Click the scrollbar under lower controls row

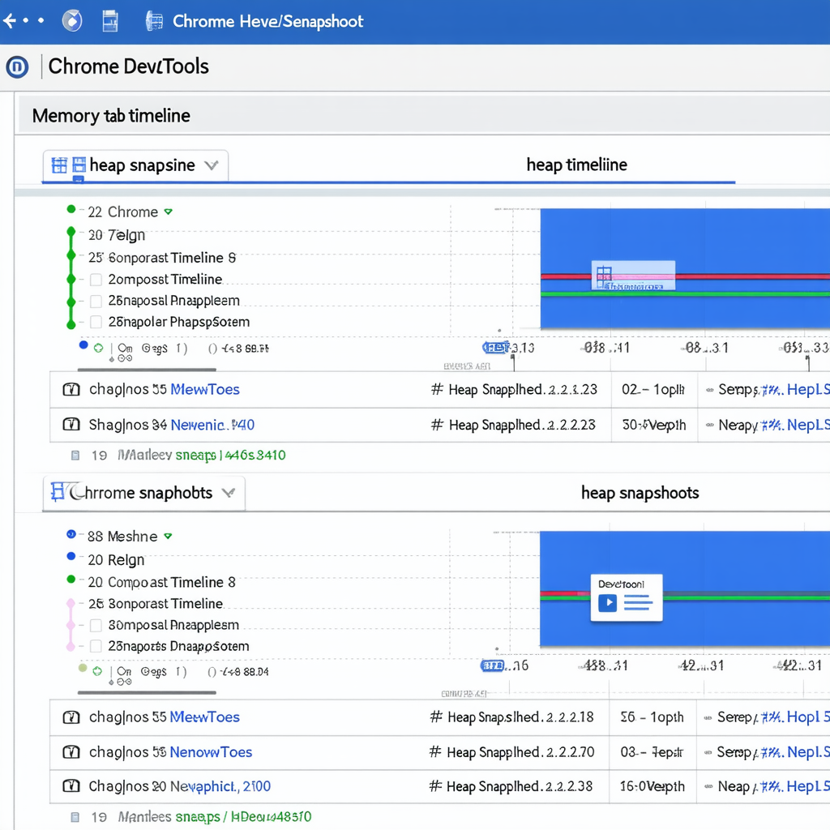(x=147, y=692)
